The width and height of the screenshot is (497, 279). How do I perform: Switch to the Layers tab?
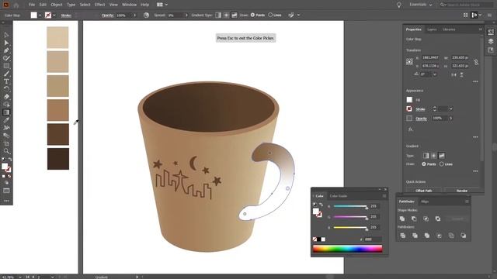pos(432,29)
